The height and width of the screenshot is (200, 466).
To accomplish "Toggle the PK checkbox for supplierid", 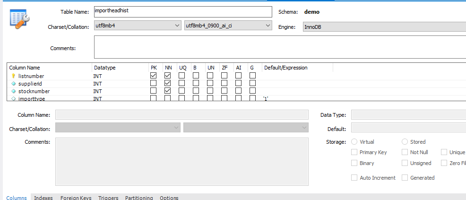I will (153, 83).
